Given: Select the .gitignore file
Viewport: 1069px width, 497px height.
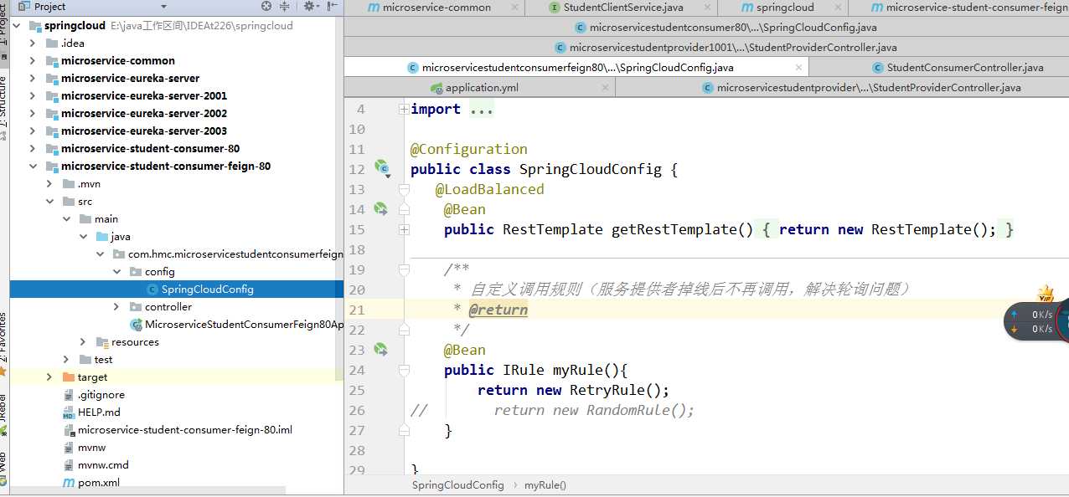Looking at the screenshot, I should point(94,395).
